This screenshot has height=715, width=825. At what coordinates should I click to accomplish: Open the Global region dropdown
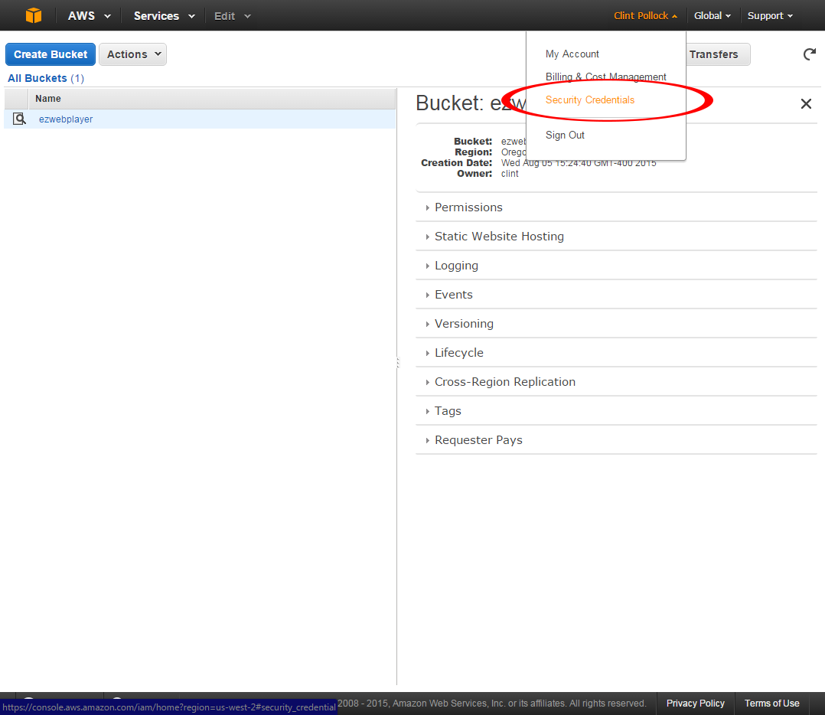click(712, 16)
